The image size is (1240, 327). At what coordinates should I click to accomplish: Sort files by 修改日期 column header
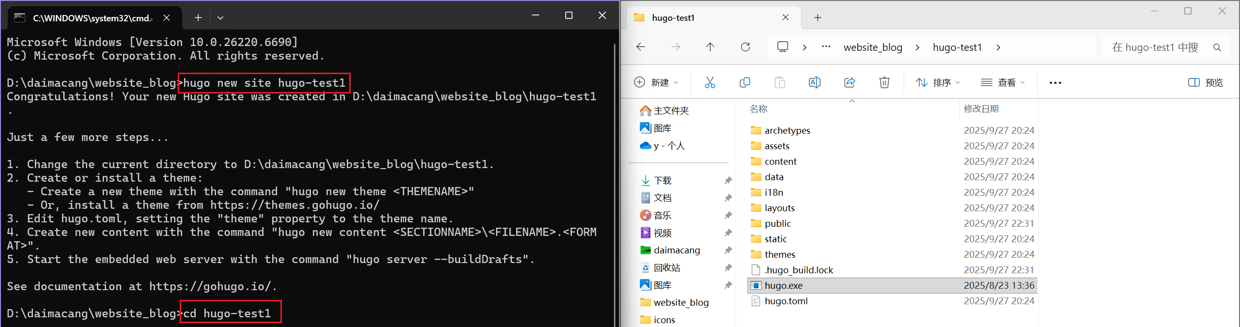click(981, 109)
